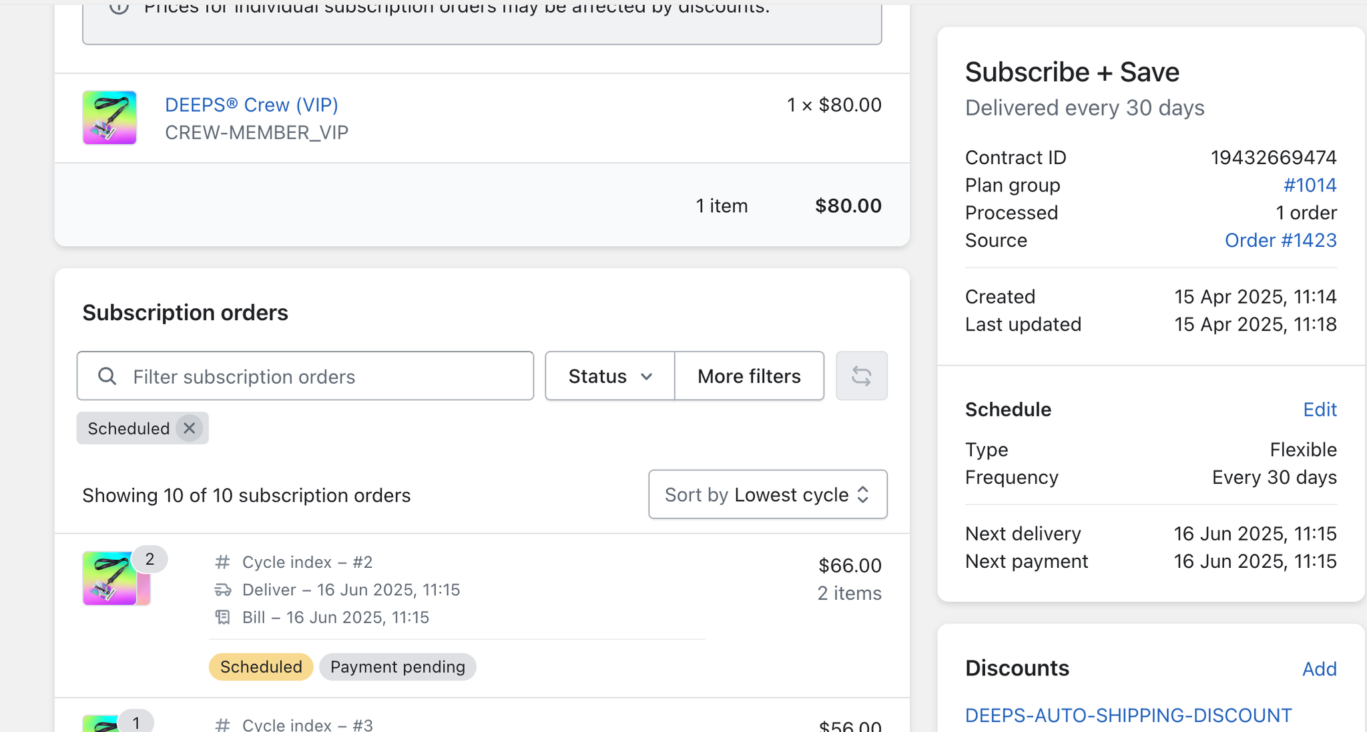The width and height of the screenshot is (1367, 732).
Task: Remove the Scheduled filter tag
Action: 190,428
